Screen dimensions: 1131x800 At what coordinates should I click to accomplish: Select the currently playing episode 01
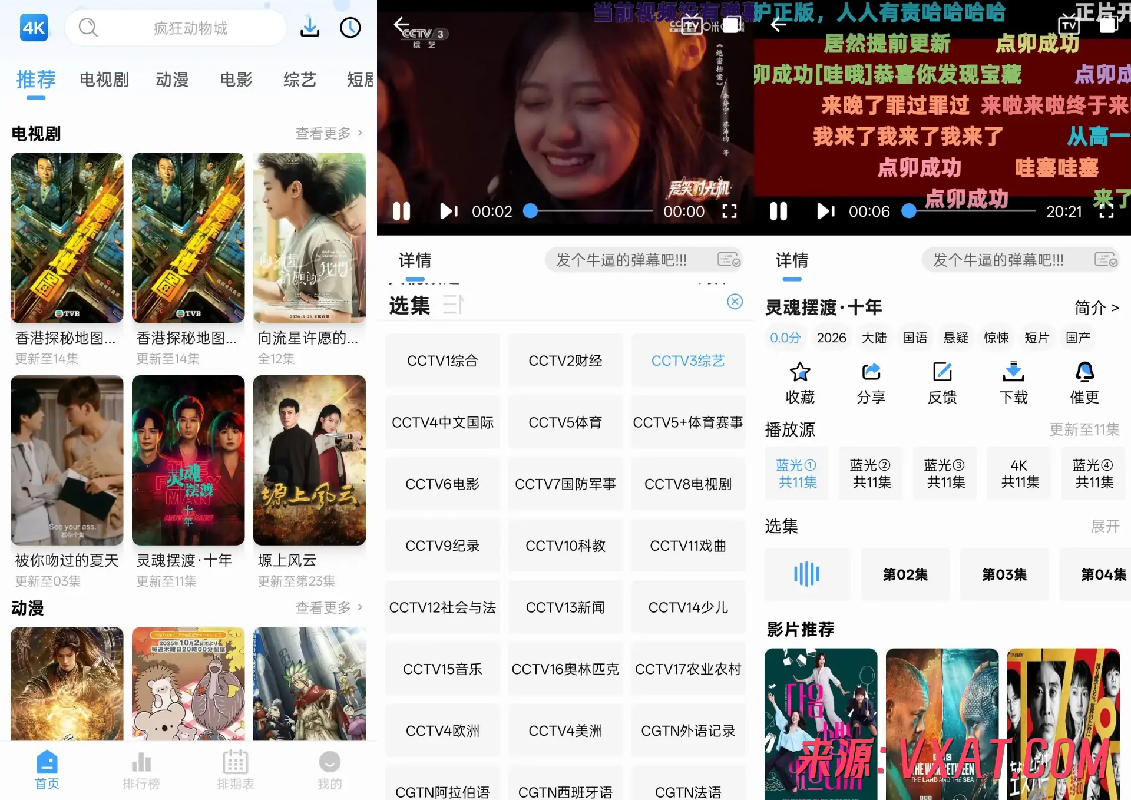click(x=806, y=574)
